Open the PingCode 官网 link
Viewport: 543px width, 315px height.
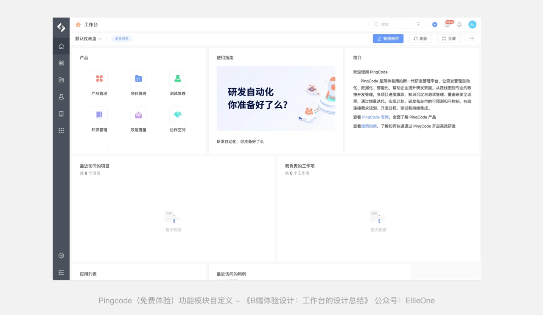click(x=375, y=117)
